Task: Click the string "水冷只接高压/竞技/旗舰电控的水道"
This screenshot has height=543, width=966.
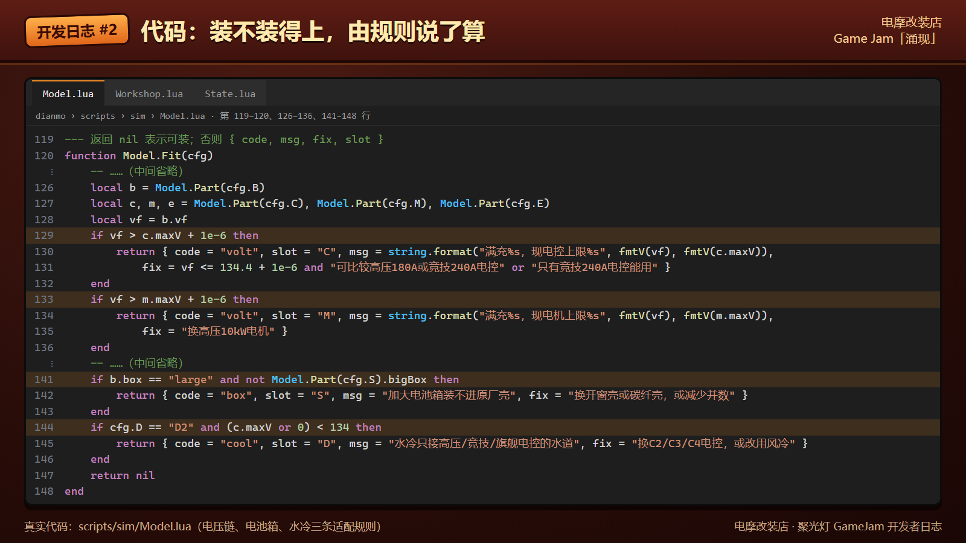Action: pos(485,443)
